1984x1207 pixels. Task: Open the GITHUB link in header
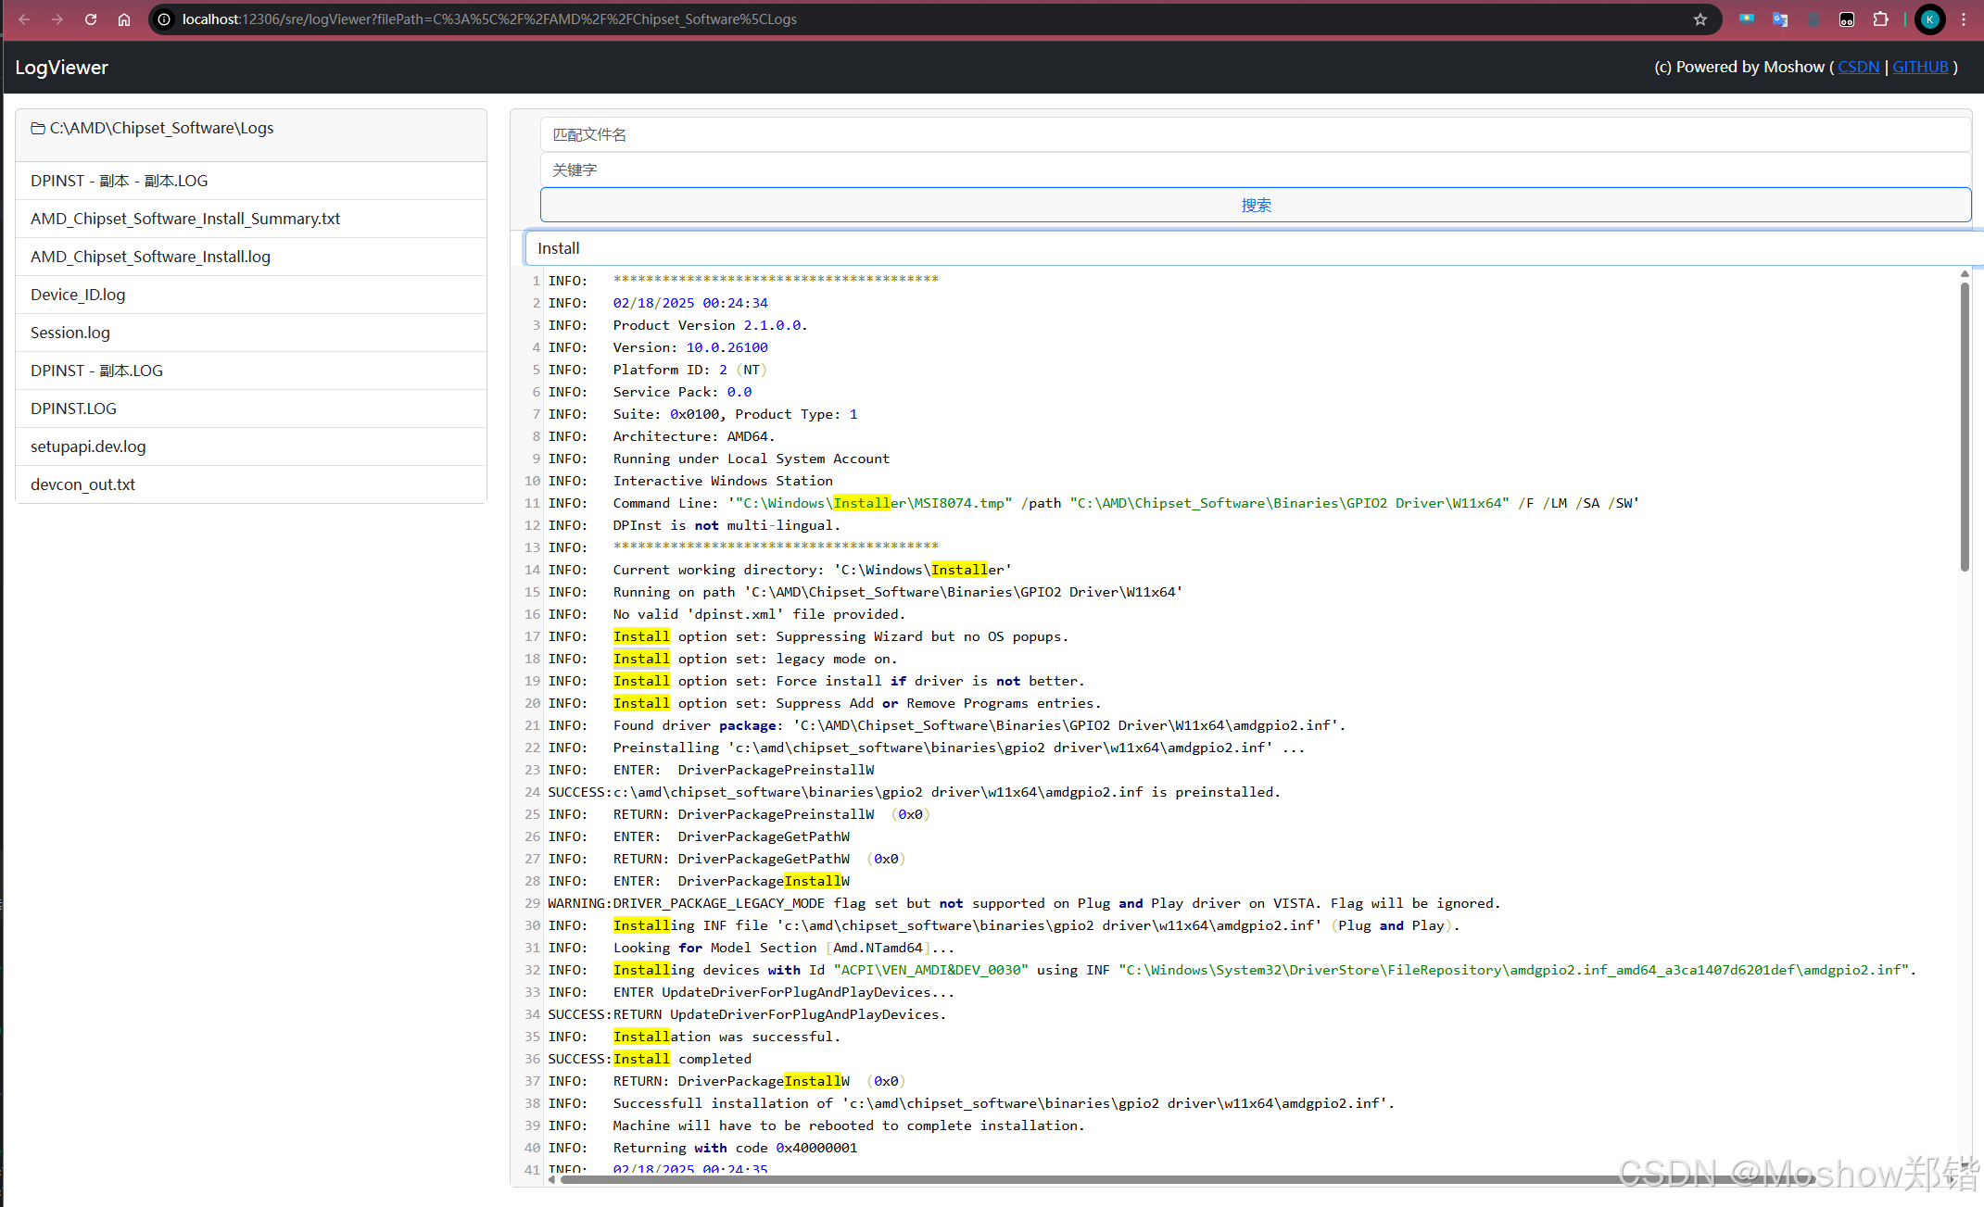1920,67
